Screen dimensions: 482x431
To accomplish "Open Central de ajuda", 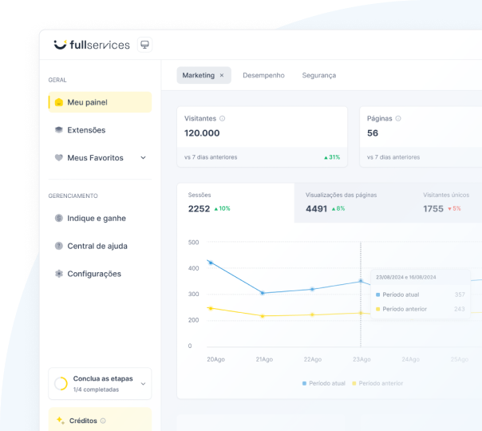I will (97, 246).
